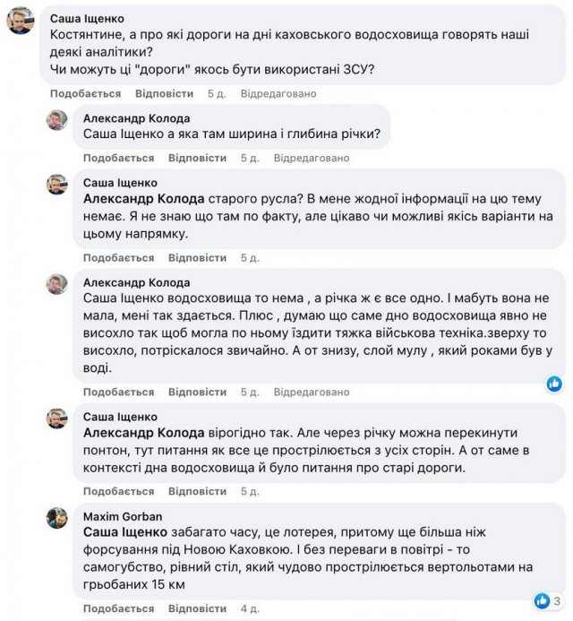573x621 pixels.
Task: Click Саша Іщенко's avatar on the top comment
Action: [x=21, y=19]
